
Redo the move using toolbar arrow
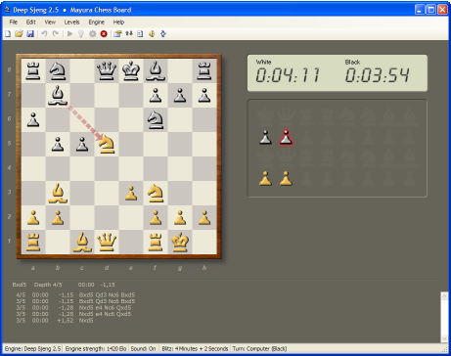click(56, 34)
